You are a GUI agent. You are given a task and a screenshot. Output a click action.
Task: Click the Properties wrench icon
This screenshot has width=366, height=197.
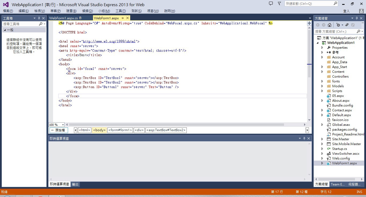pyautogui.click(x=329, y=48)
